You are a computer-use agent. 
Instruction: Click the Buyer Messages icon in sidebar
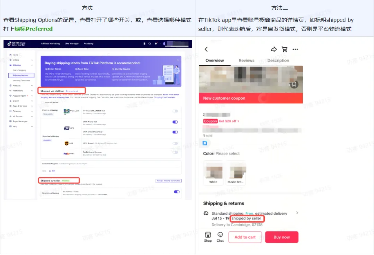pyautogui.click(x=11, y=121)
